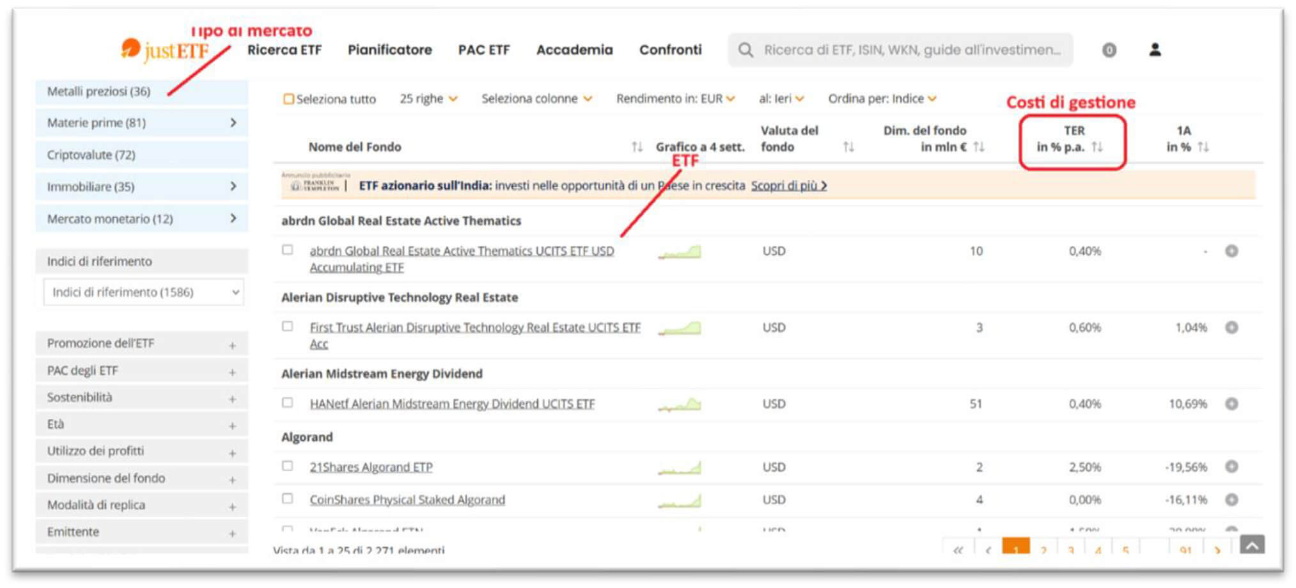Open the Pianificatore menu item
The height and width of the screenshot is (588, 1296).
coord(389,50)
